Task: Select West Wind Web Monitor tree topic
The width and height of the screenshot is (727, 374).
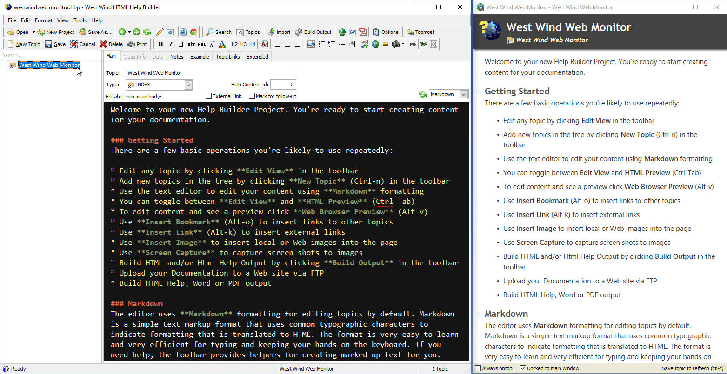Action: coord(49,65)
